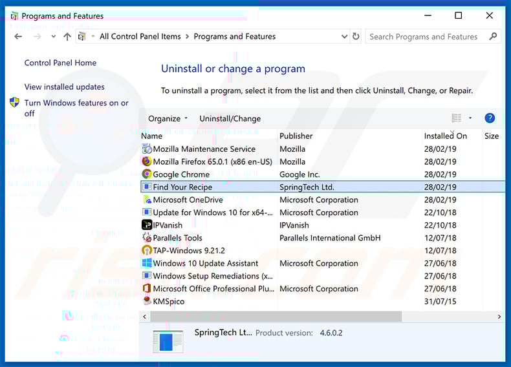511x367 pixels.
Task: Click the IPVanish program name
Action: (x=168, y=225)
